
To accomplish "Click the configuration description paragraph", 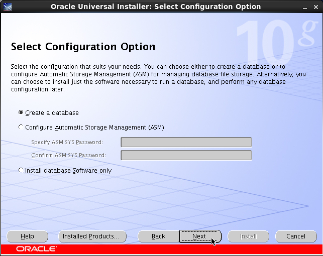I will pos(158,78).
